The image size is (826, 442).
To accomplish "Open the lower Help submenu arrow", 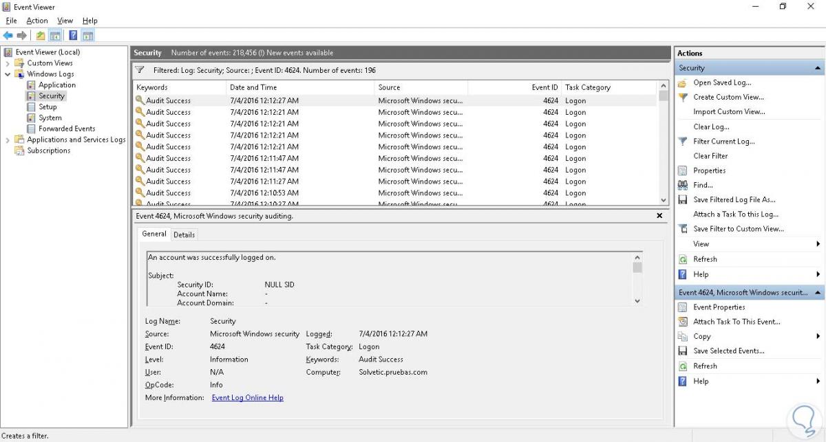I will [x=818, y=381].
